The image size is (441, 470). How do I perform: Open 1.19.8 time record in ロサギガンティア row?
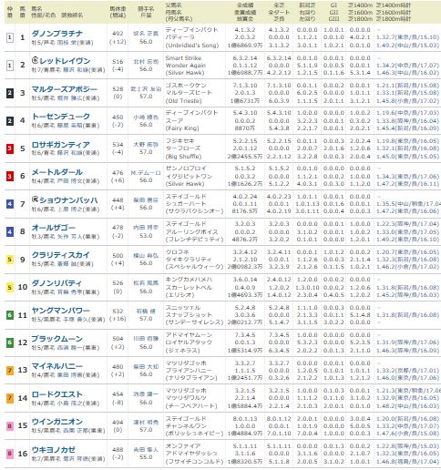click(x=408, y=141)
